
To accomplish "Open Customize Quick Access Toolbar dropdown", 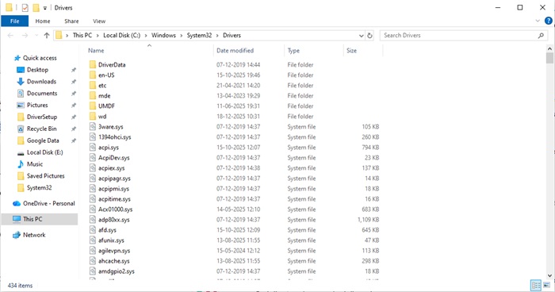I will point(45,8).
